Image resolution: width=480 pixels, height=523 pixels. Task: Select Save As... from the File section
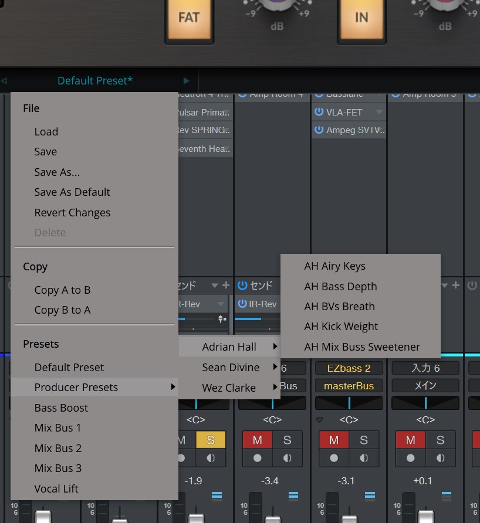pyautogui.click(x=57, y=172)
